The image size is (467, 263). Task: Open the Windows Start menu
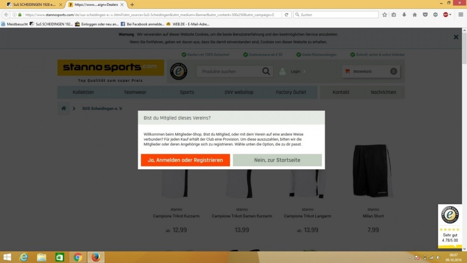pos(7,257)
